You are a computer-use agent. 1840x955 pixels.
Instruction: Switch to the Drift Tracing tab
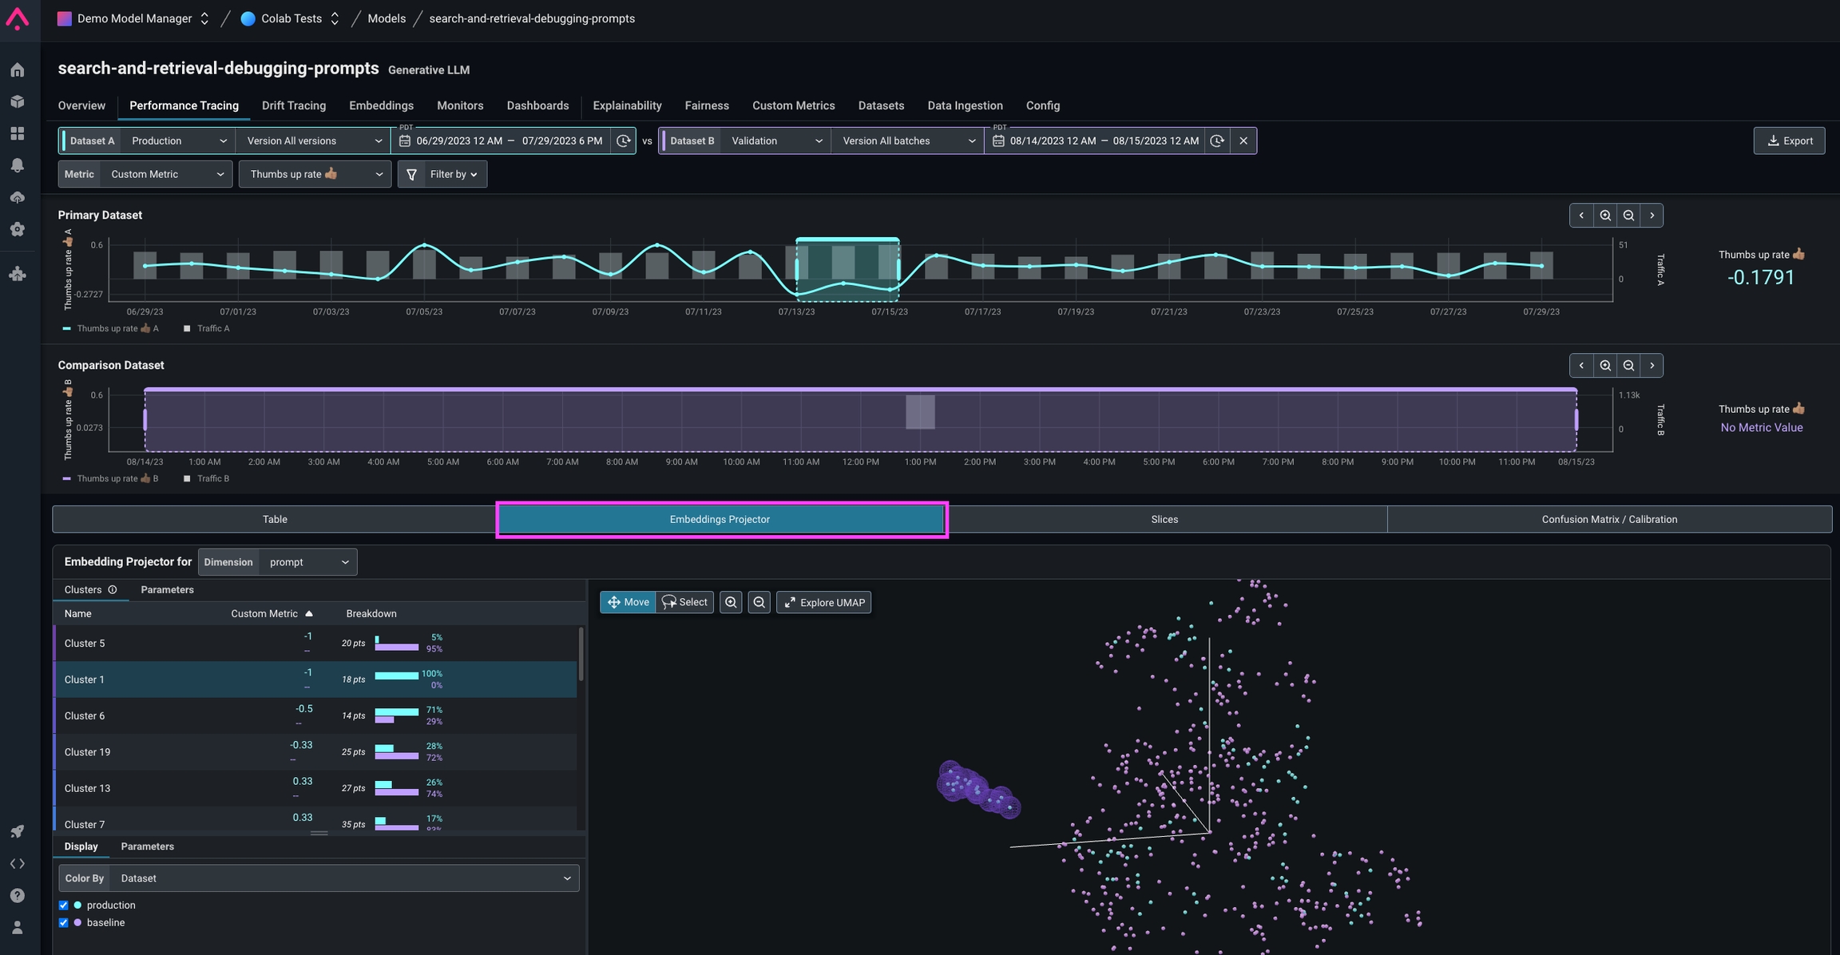(x=293, y=105)
